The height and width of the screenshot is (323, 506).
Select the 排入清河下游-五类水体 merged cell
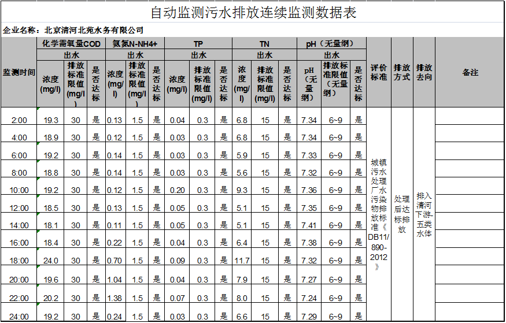coord(424,214)
